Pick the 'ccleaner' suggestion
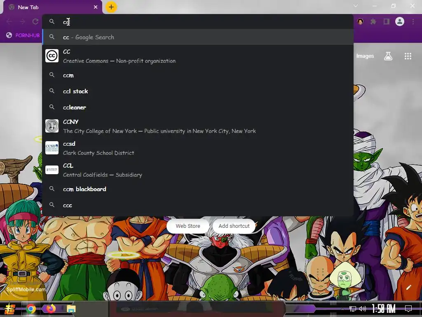This screenshot has width=422, height=317. click(198, 107)
